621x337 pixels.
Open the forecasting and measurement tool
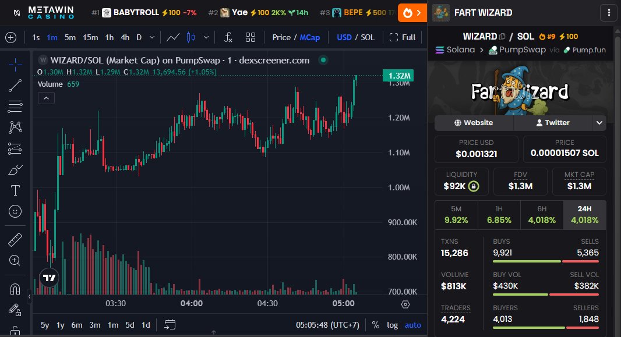[15, 149]
